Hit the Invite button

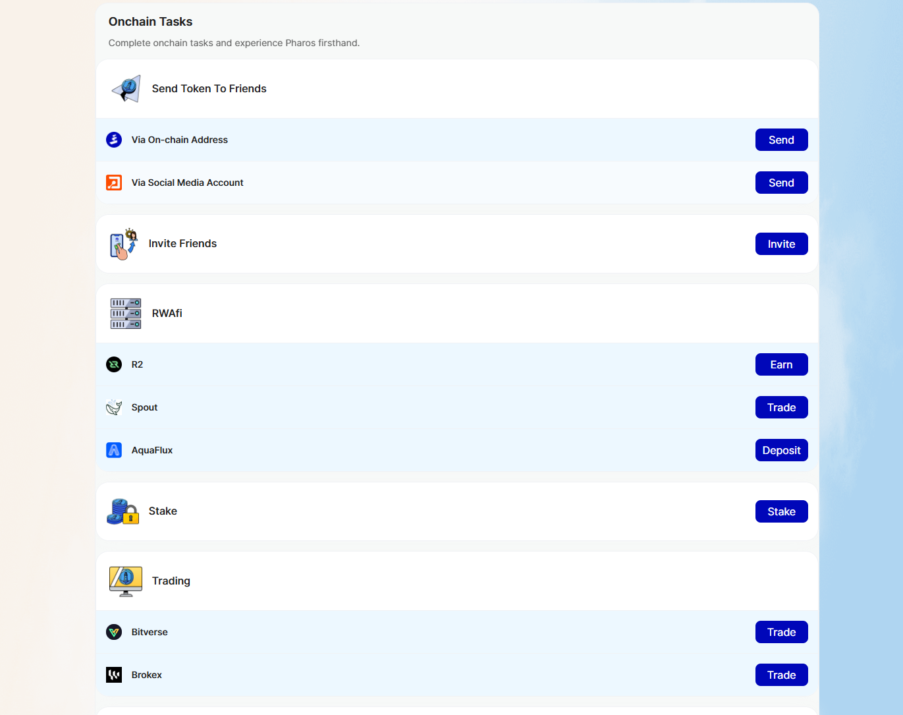click(x=781, y=244)
